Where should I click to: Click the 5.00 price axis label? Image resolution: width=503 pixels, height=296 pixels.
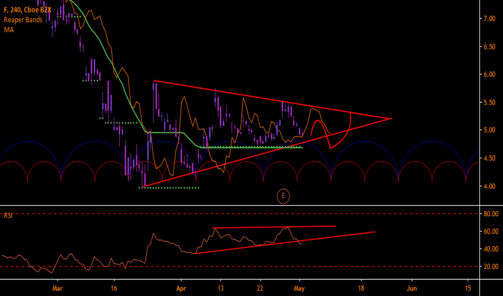click(490, 130)
